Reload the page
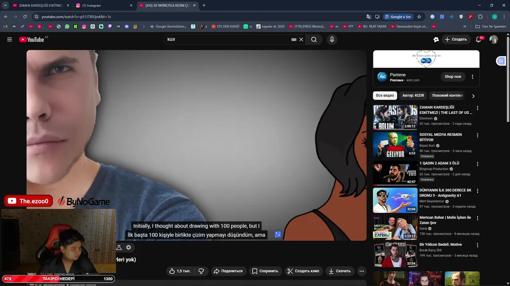 point(25,17)
